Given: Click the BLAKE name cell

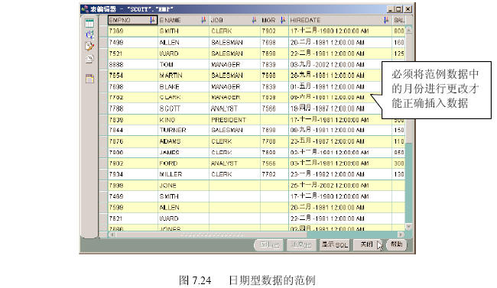Looking at the screenshot, I should (x=184, y=87).
